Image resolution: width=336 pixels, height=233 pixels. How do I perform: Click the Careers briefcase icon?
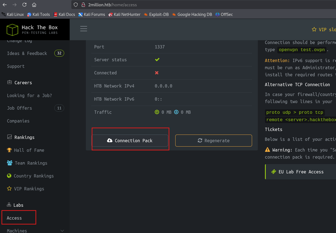10,82
